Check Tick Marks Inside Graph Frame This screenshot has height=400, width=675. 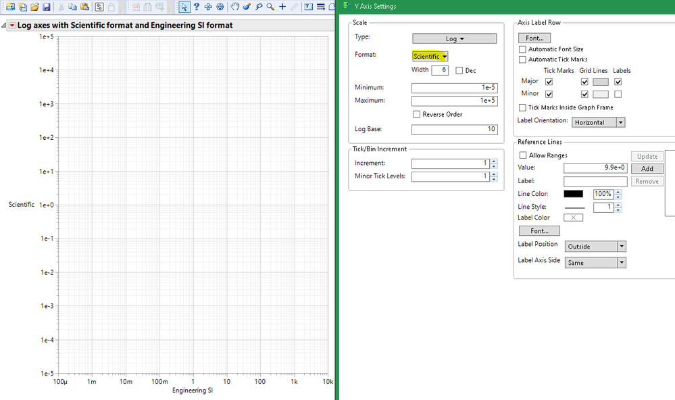[x=522, y=107]
